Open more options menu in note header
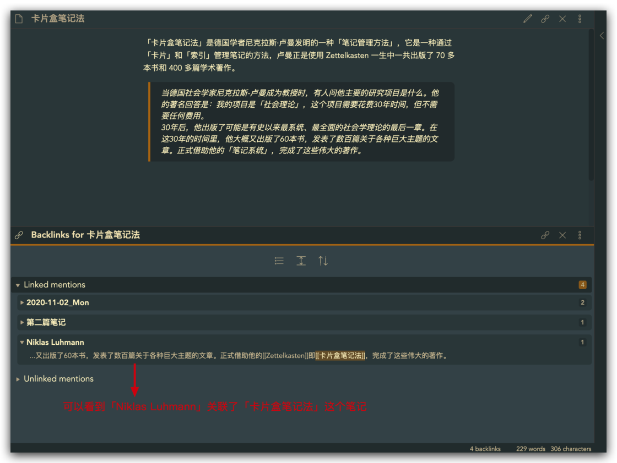The width and height of the screenshot is (617, 463). coord(580,19)
